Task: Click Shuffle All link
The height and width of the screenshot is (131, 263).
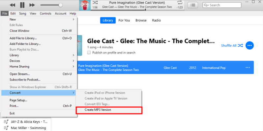Action: pyautogui.click(x=232, y=45)
